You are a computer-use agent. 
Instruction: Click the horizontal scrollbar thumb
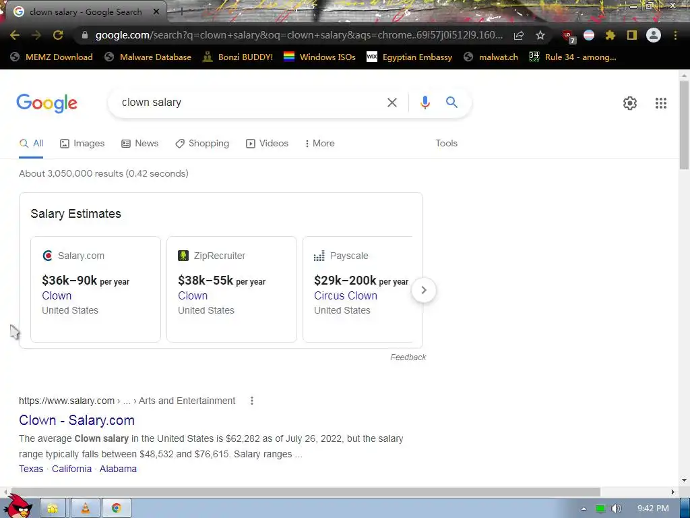pos(306,492)
